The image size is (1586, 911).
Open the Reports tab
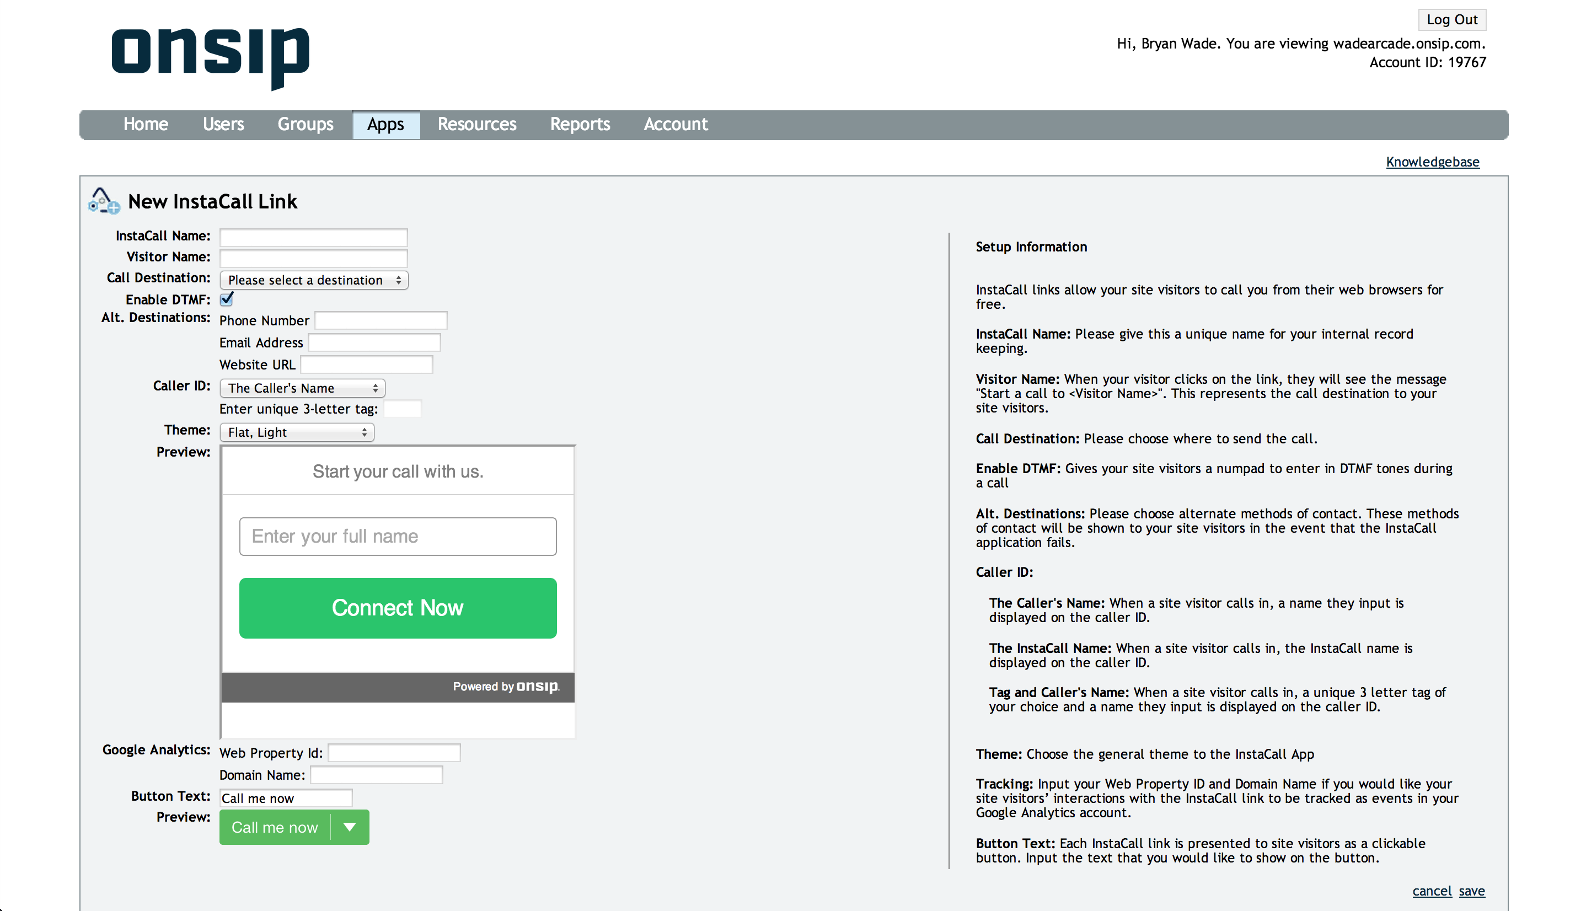coord(580,125)
